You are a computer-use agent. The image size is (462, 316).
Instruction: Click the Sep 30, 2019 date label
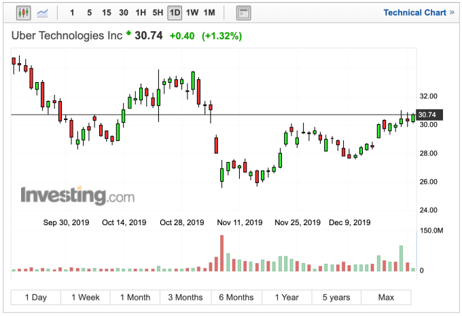66,222
